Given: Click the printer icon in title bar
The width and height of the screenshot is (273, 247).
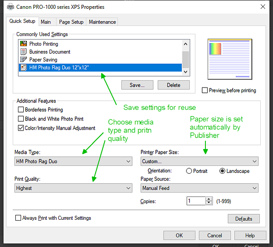Looking at the screenshot, I should click(x=11, y=7).
